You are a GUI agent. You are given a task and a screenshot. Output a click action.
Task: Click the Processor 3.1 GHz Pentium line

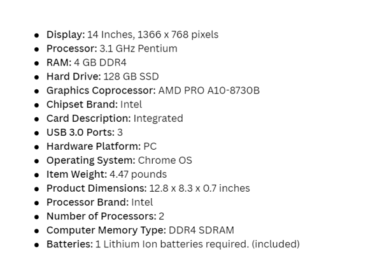tap(111, 48)
